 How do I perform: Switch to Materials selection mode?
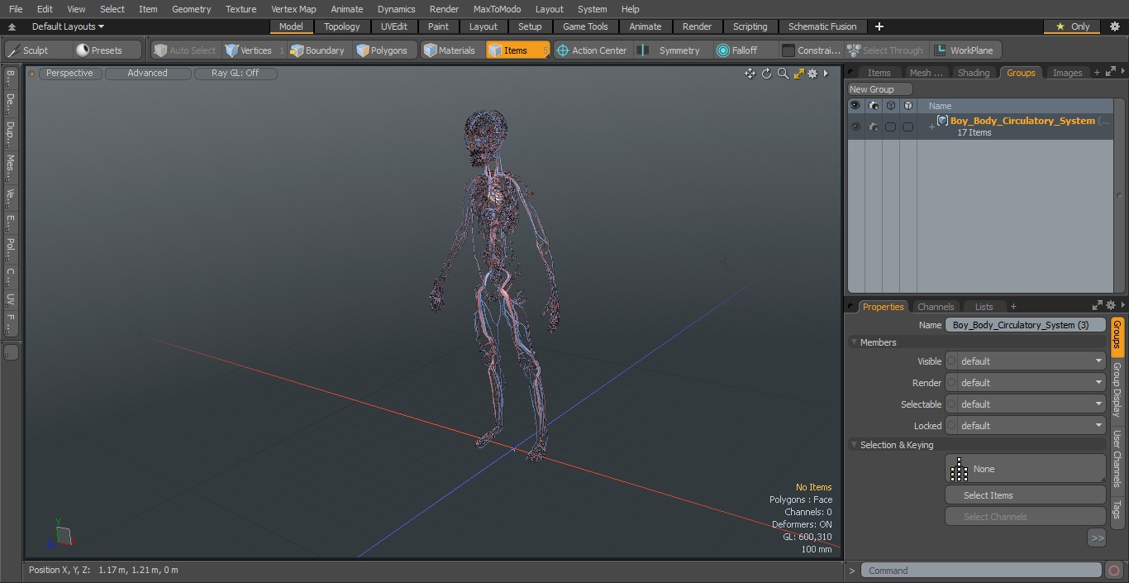[x=450, y=50]
